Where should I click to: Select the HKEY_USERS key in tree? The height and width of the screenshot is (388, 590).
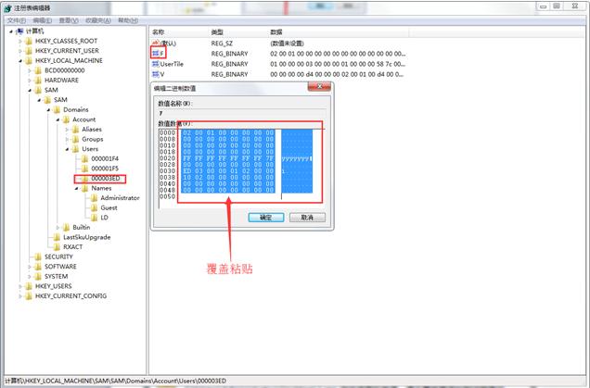point(54,286)
